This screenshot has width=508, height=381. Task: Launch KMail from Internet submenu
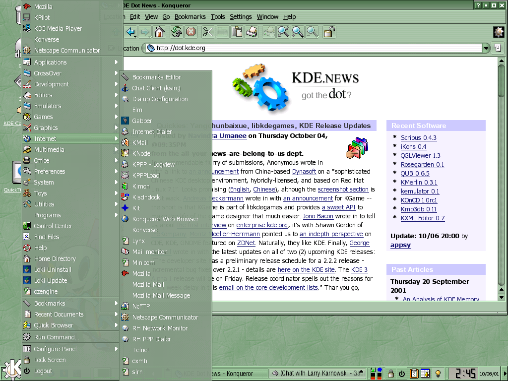(x=166, y=142)
